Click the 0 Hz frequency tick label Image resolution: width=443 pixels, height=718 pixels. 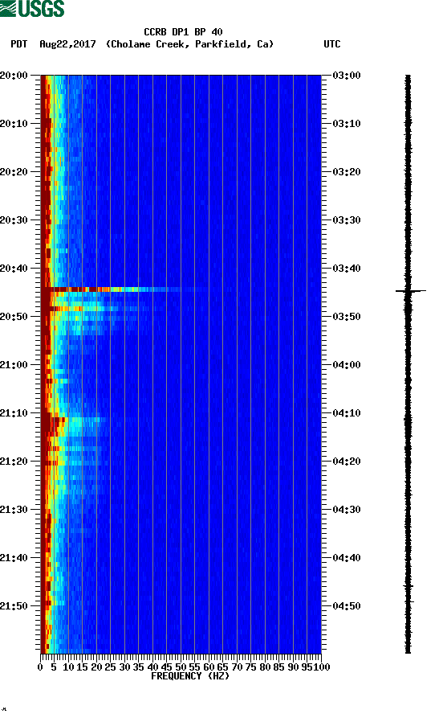point(40,667)
